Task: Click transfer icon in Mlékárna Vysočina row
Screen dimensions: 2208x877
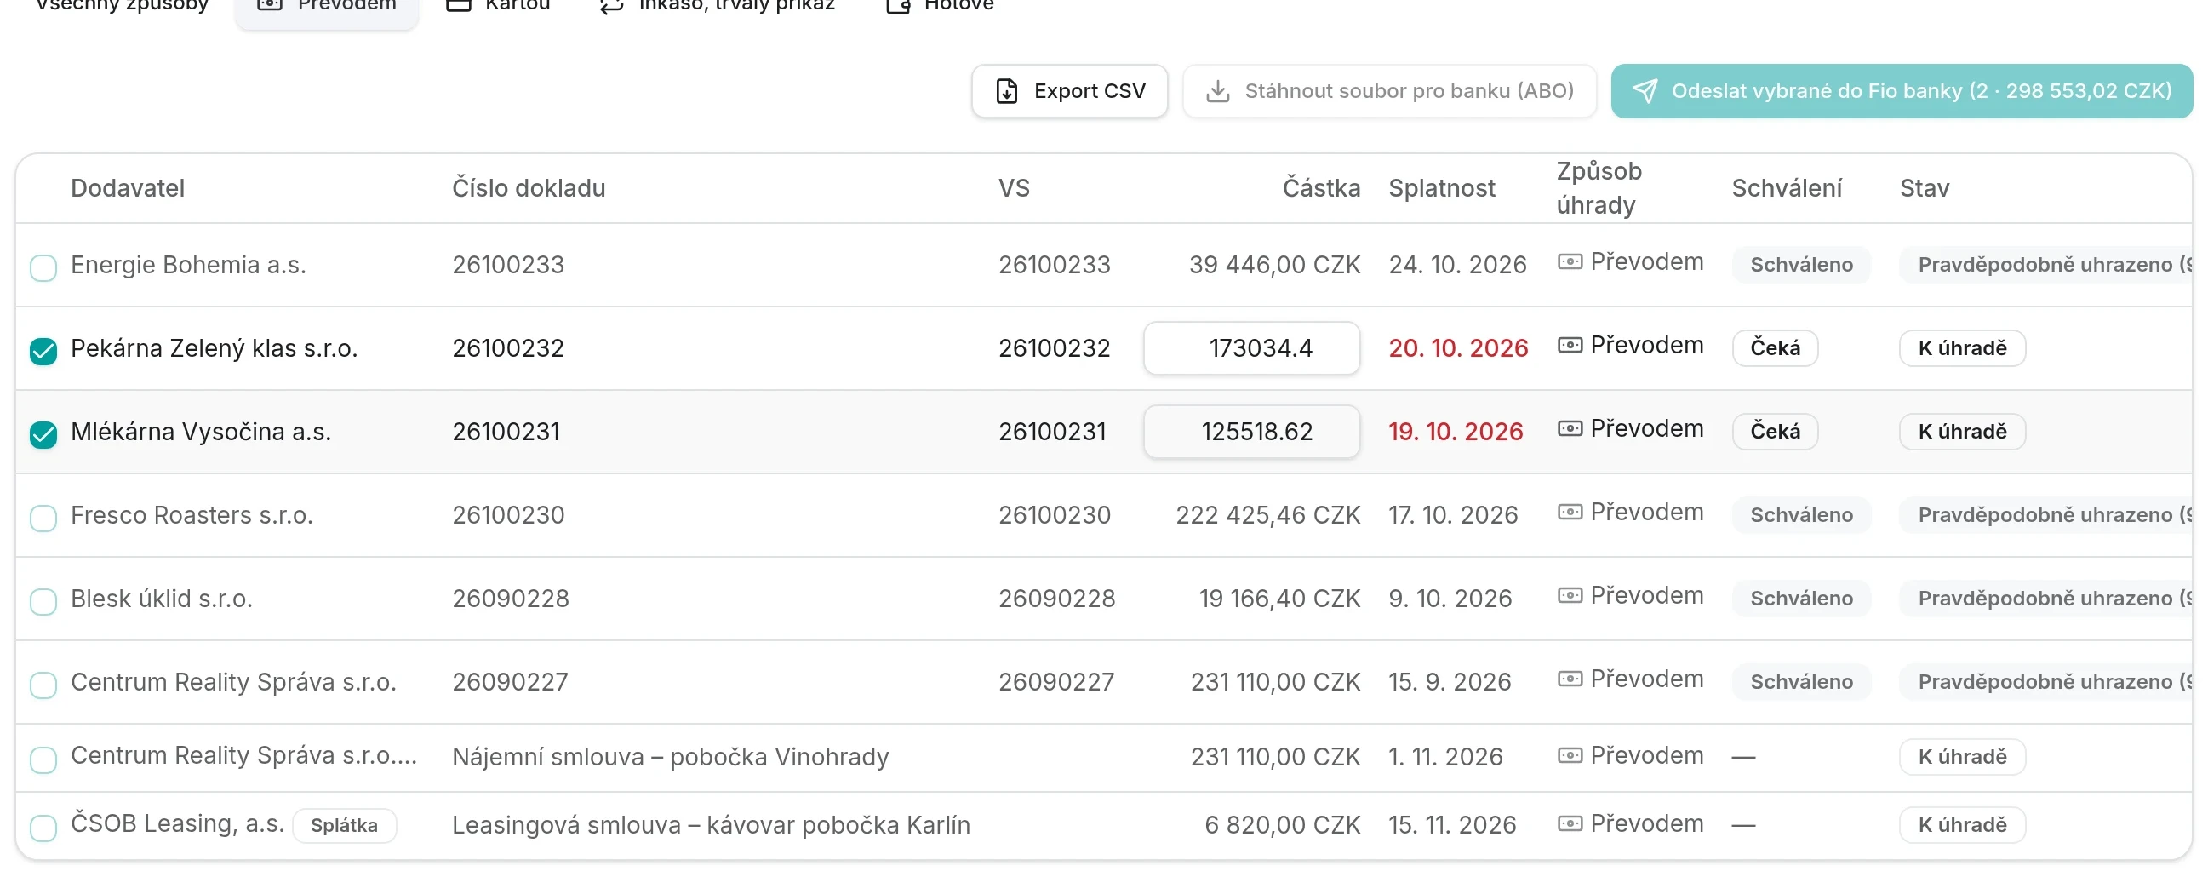Action: pos(1570,427)
